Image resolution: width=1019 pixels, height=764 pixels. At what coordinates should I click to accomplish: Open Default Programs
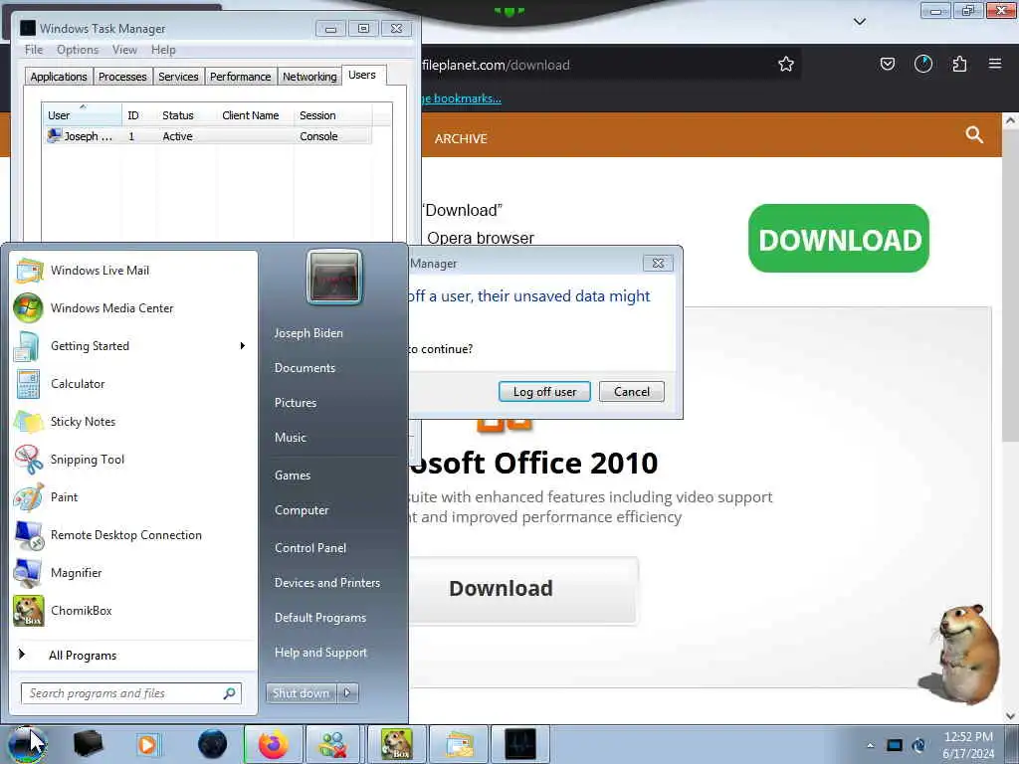(320, 617)
